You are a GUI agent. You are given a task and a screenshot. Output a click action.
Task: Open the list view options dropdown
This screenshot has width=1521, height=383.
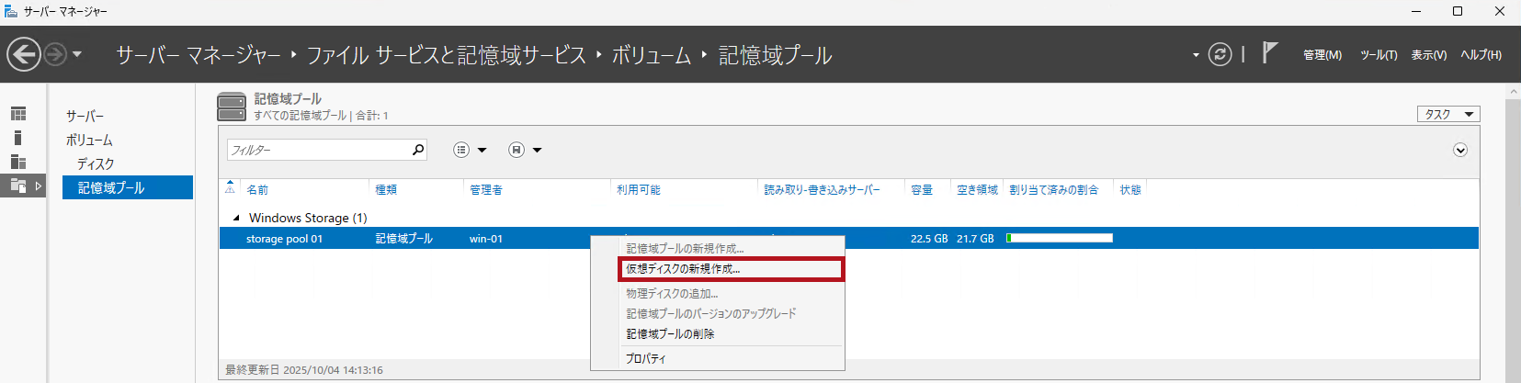470,150
